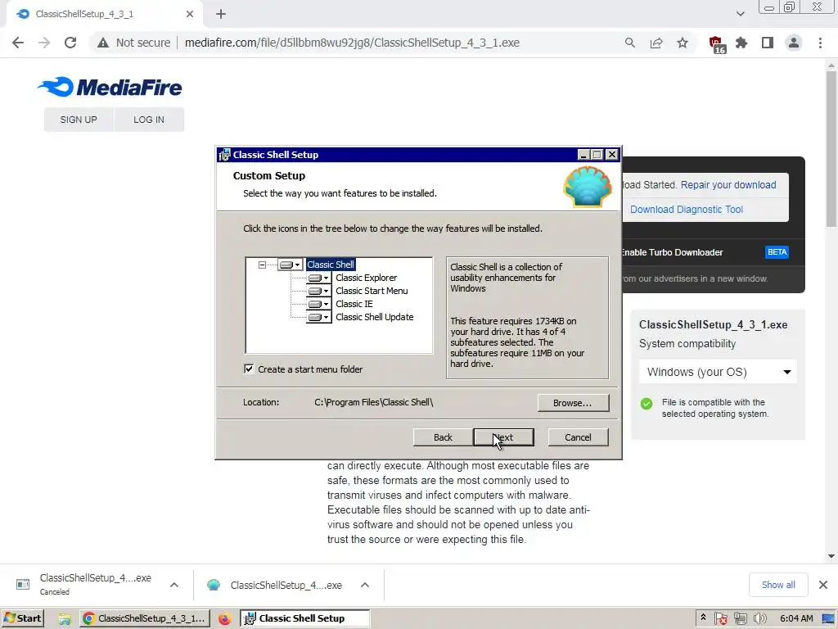This screenshot has height=629, width=838.
Task: Click LOG IN on MediaFire
Action: coord(149,120)
